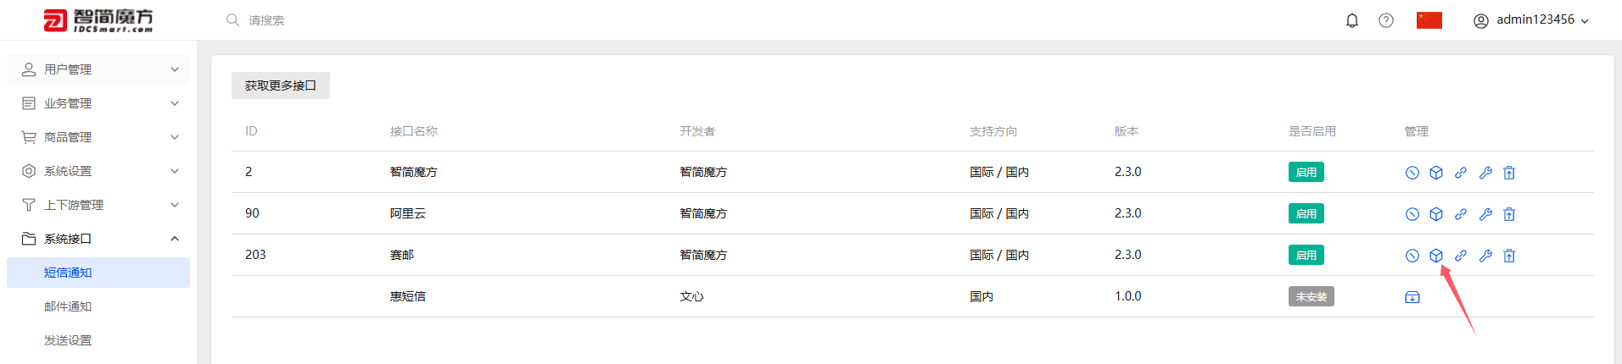1622x364 pixels.
Task: Click the 启用 status badge for 阿里云
Action: pyautogui.click(x=1306, y=213)
